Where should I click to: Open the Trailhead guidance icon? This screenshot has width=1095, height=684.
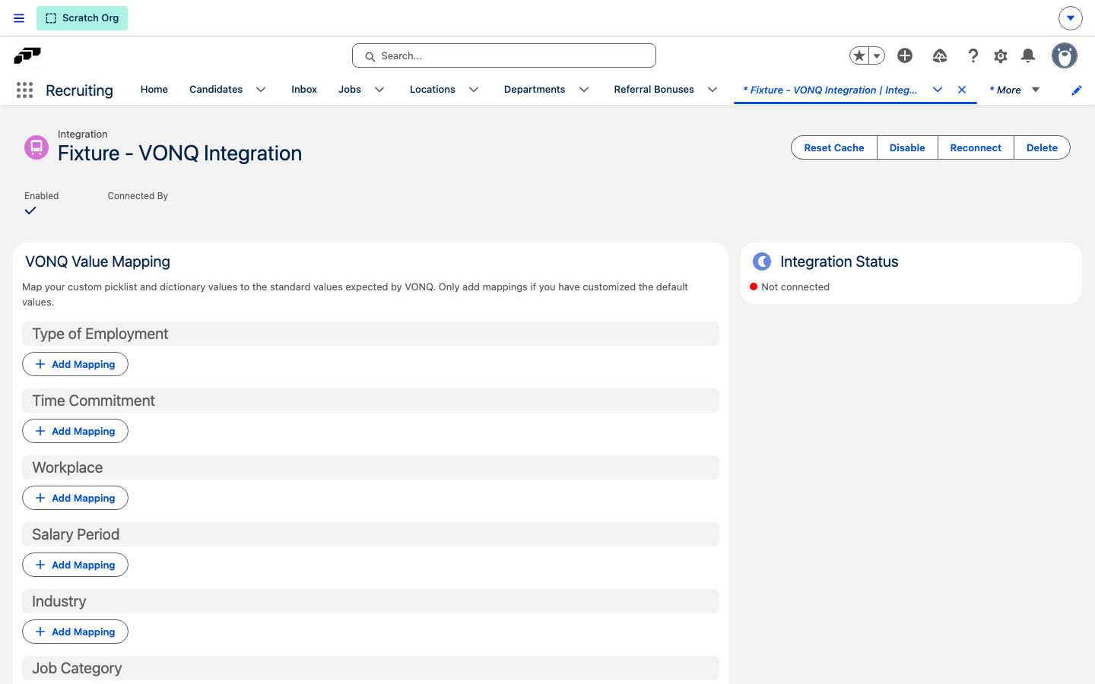pos(940,55)
